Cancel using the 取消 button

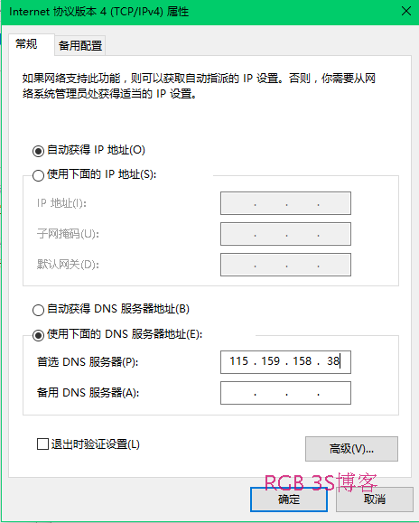click(x=375, y=500)
